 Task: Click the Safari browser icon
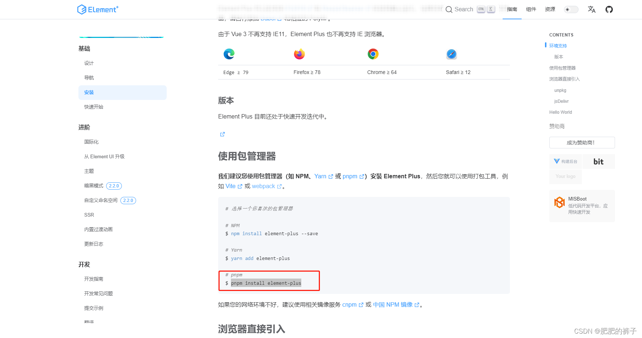pos(452,54)
